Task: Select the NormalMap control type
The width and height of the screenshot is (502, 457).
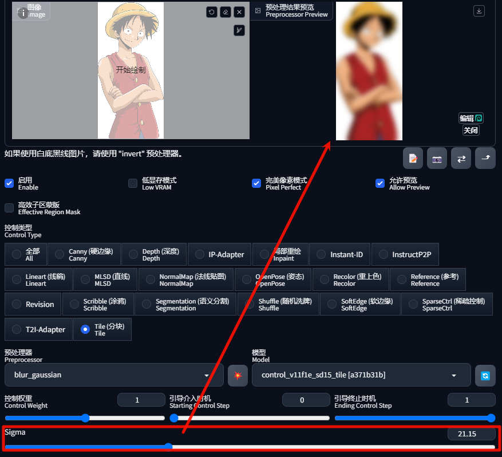Action: 186,279
